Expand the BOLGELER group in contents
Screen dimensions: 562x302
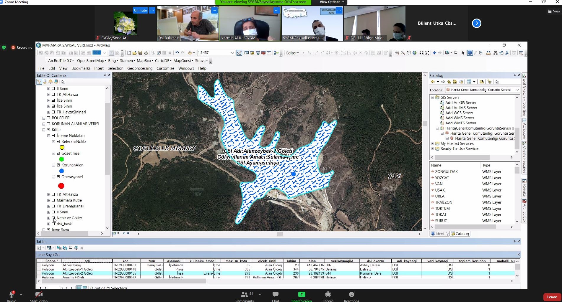44,118
